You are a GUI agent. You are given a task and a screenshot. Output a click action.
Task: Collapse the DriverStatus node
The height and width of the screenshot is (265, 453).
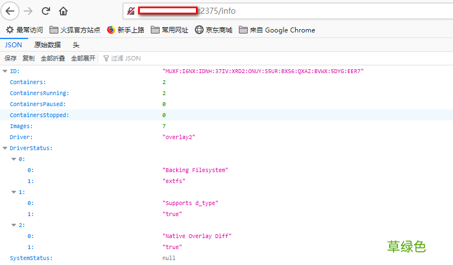(5, 148)
